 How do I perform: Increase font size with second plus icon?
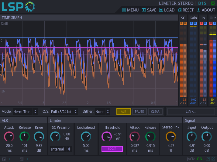pos(28,159)
